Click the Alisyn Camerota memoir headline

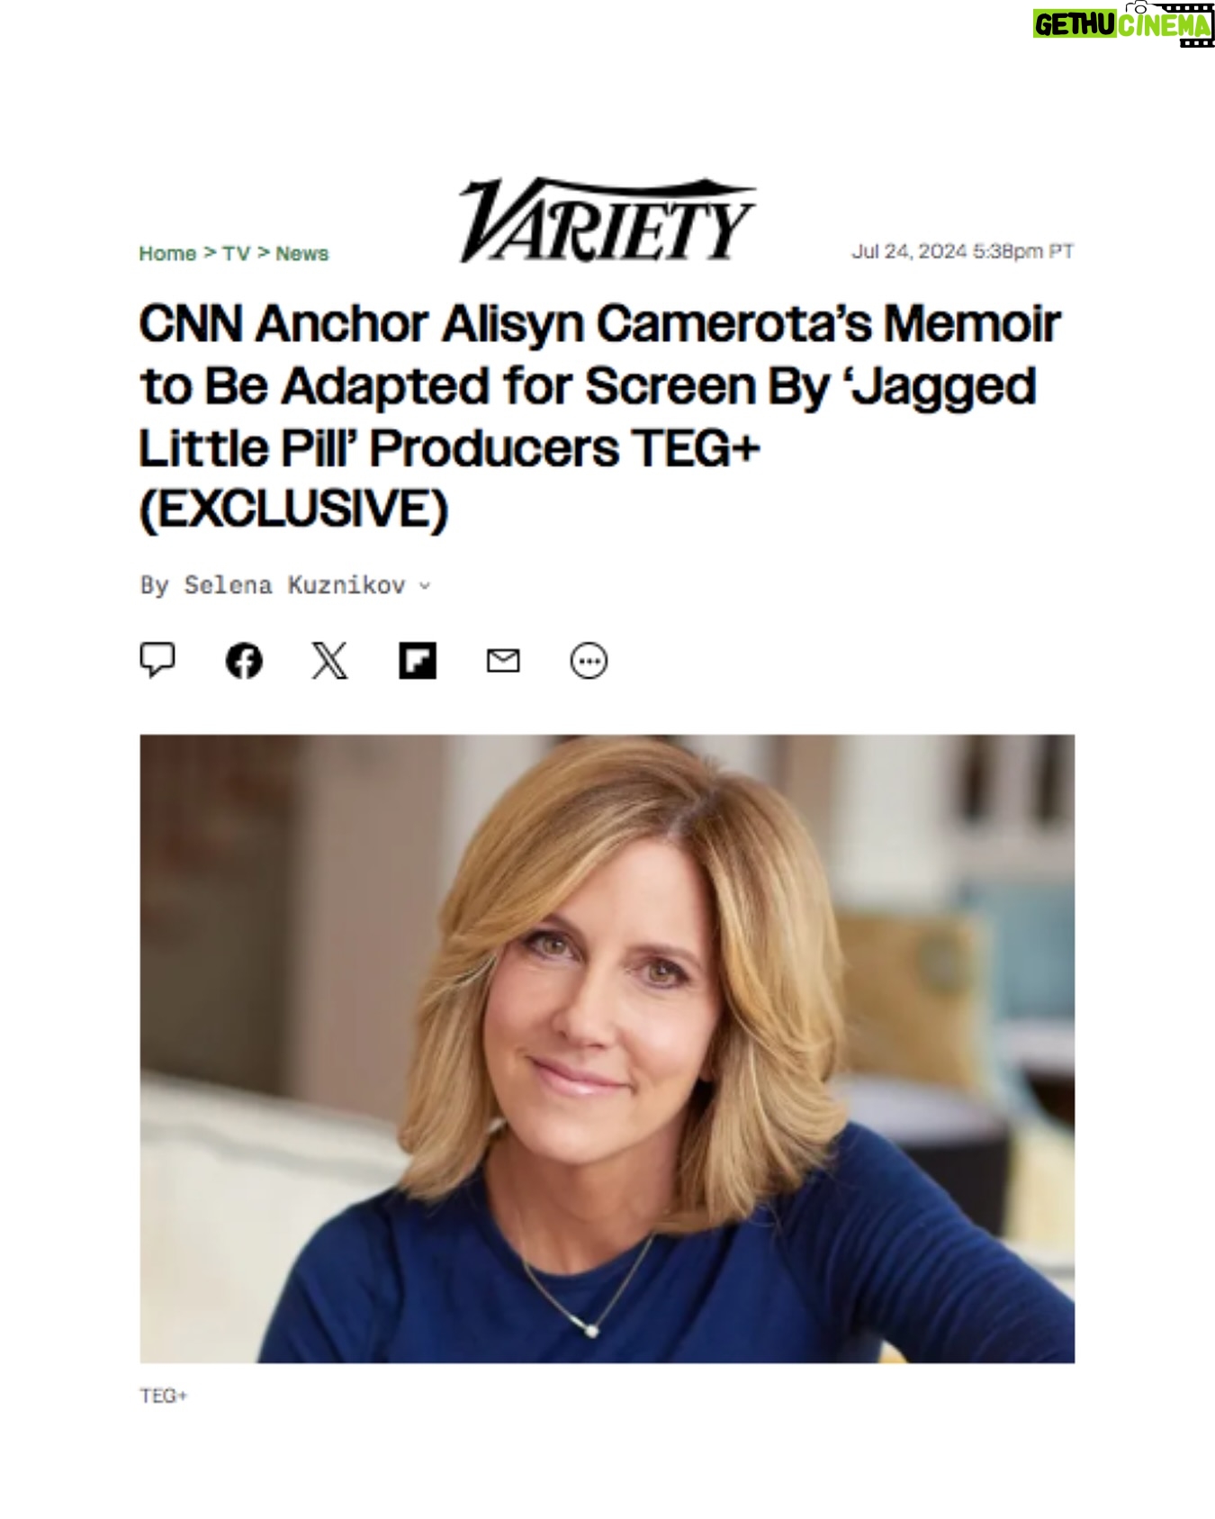(x=600, y=416)
